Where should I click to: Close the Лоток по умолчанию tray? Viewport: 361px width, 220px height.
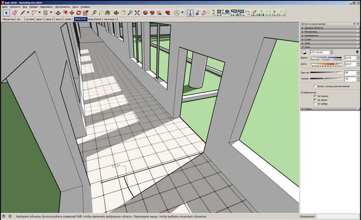(358, 24)
